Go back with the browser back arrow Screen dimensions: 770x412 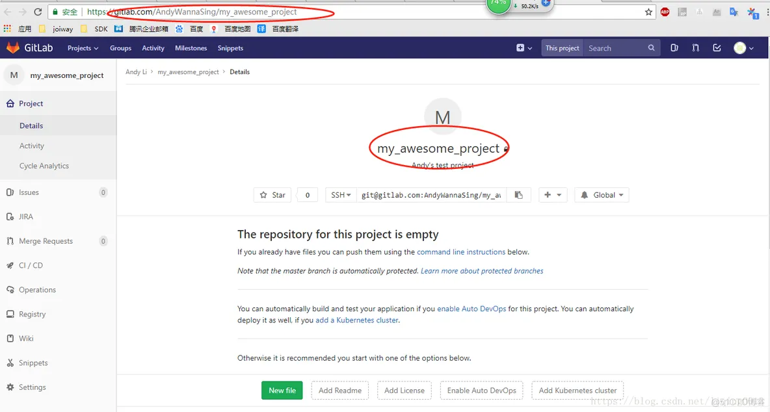(8, 12)
